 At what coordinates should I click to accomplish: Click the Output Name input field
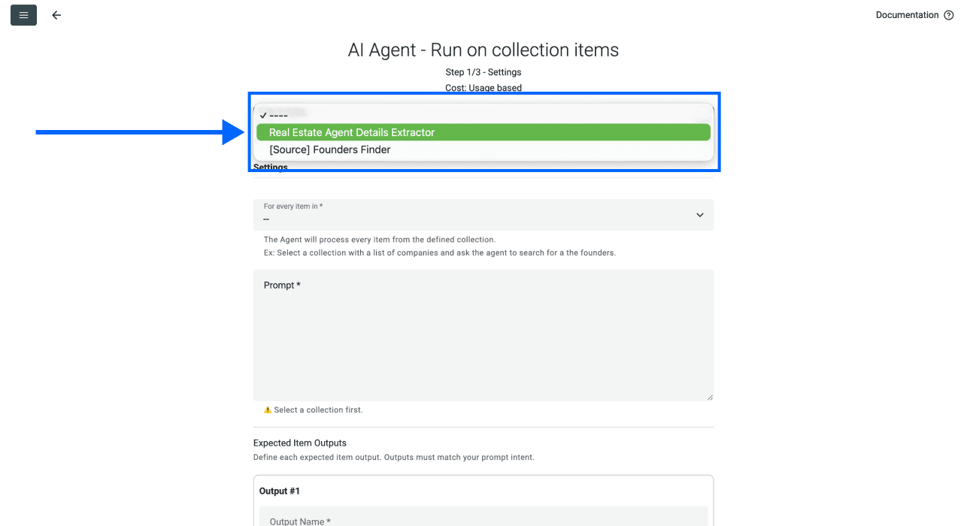[x=483, y=520]
